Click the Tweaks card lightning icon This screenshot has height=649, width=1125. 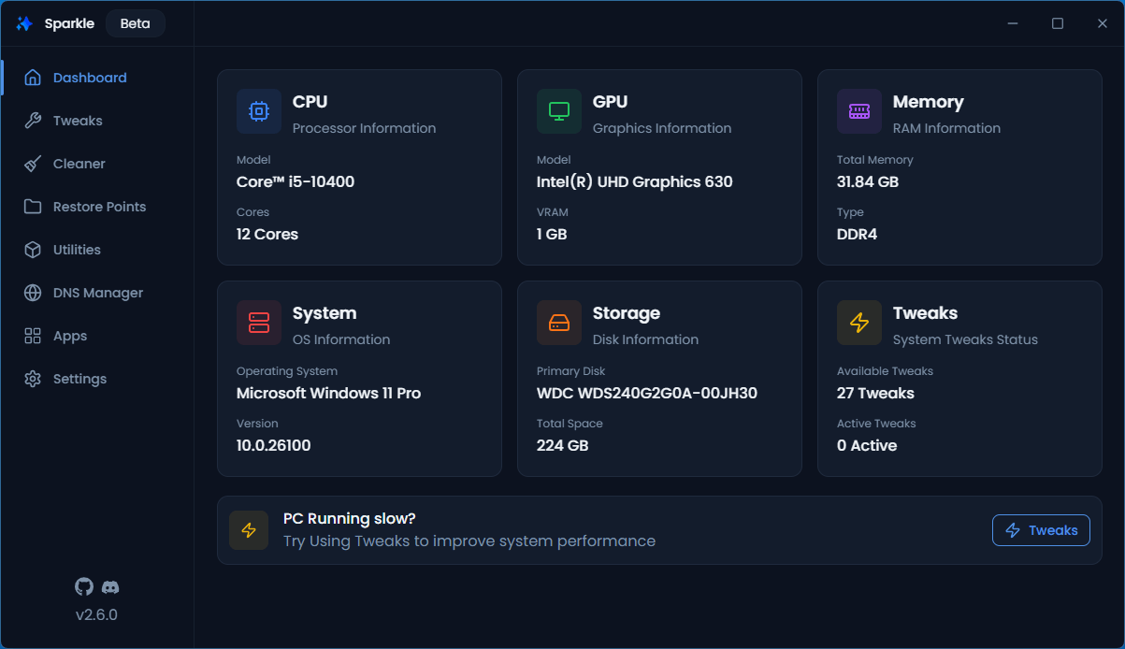[859, 323]
